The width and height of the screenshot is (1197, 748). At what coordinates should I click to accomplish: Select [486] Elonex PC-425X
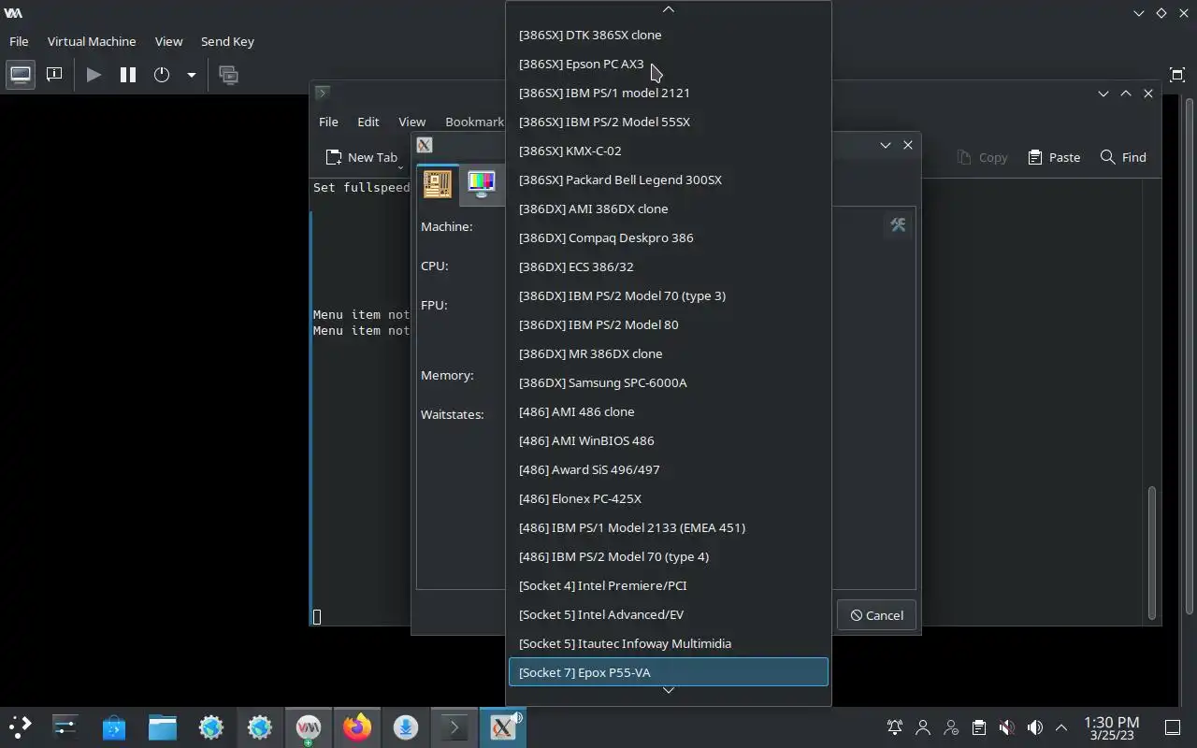[669, 498]
